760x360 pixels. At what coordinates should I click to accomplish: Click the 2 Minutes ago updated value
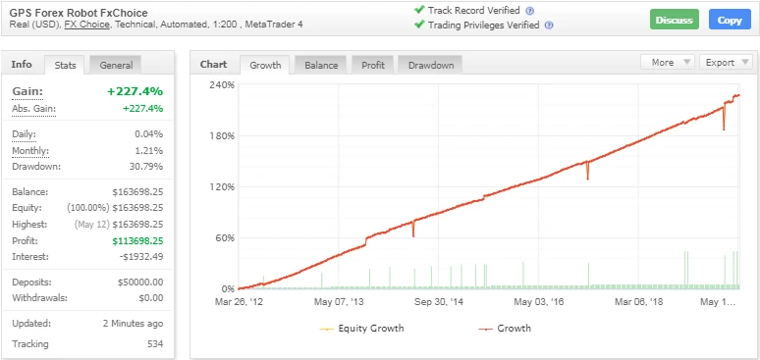pyautogui.click(x=133, y=323)
